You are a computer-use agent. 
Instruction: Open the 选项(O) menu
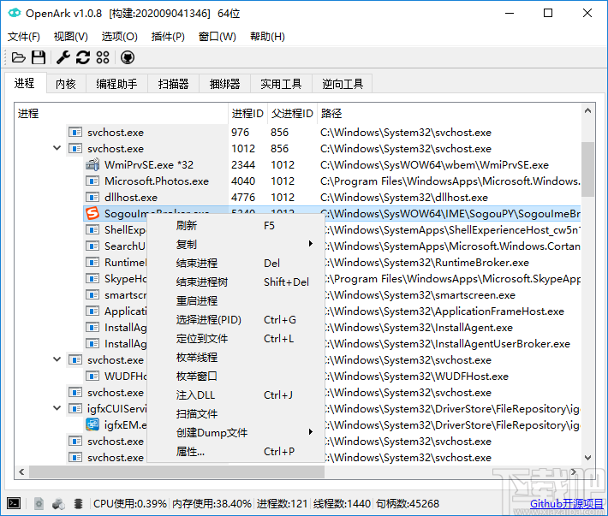(119, 37)
